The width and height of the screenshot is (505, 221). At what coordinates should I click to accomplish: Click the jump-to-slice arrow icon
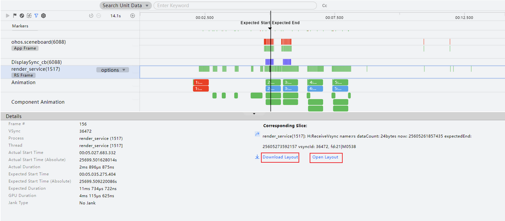click(x=257, y=134)
